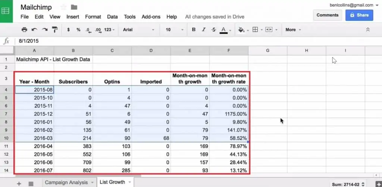Click the horizontal scrollbar
The image size is (382, 187).
[78, 175]
